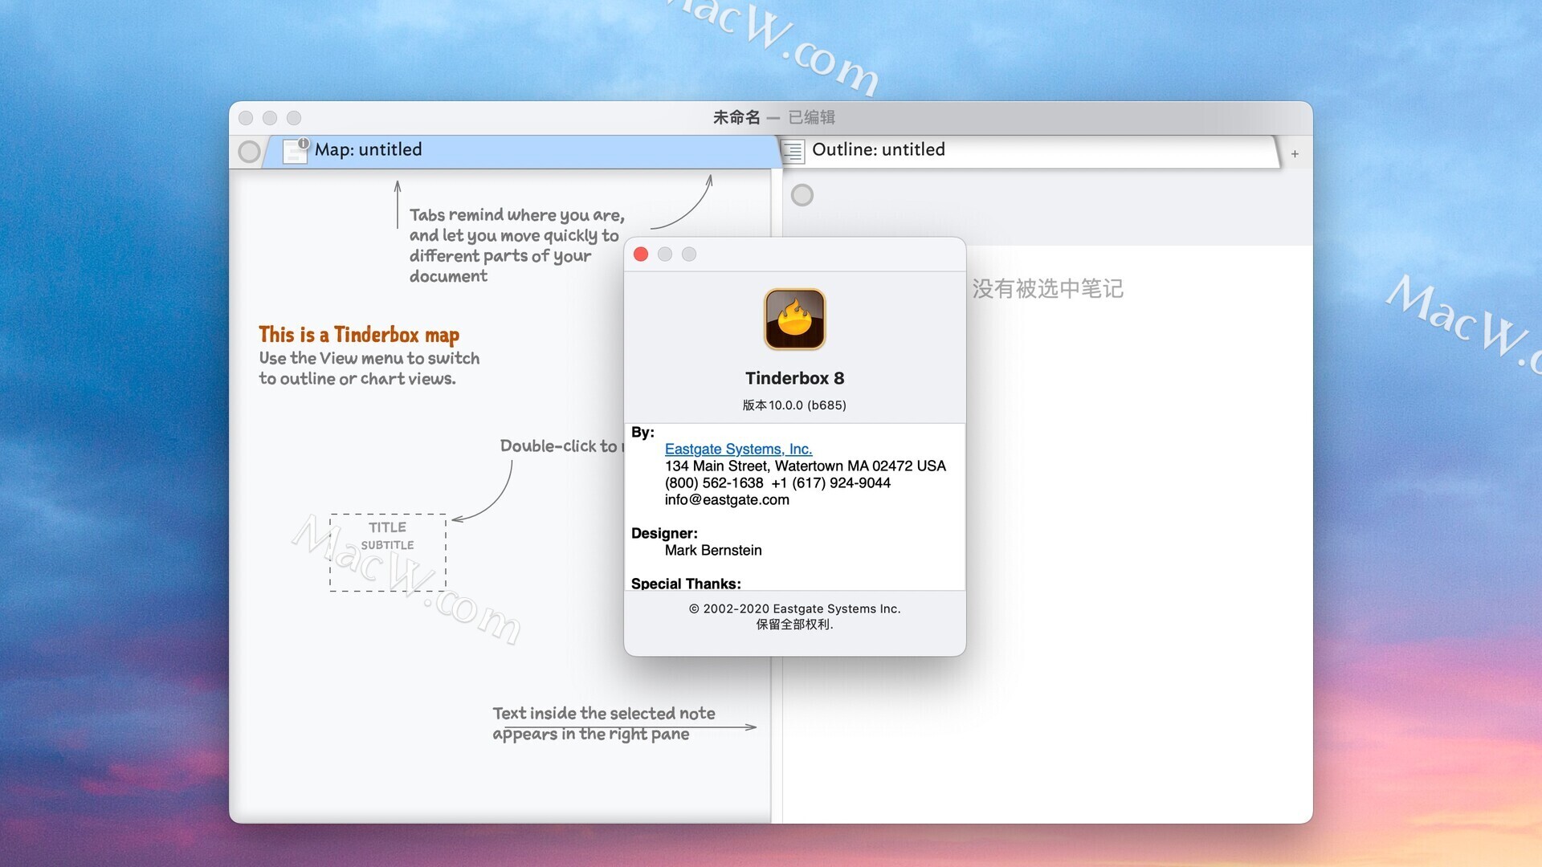Click the Tinderbox flame app icon
This screenshot has width=1542, height=867.
point(794,320)
